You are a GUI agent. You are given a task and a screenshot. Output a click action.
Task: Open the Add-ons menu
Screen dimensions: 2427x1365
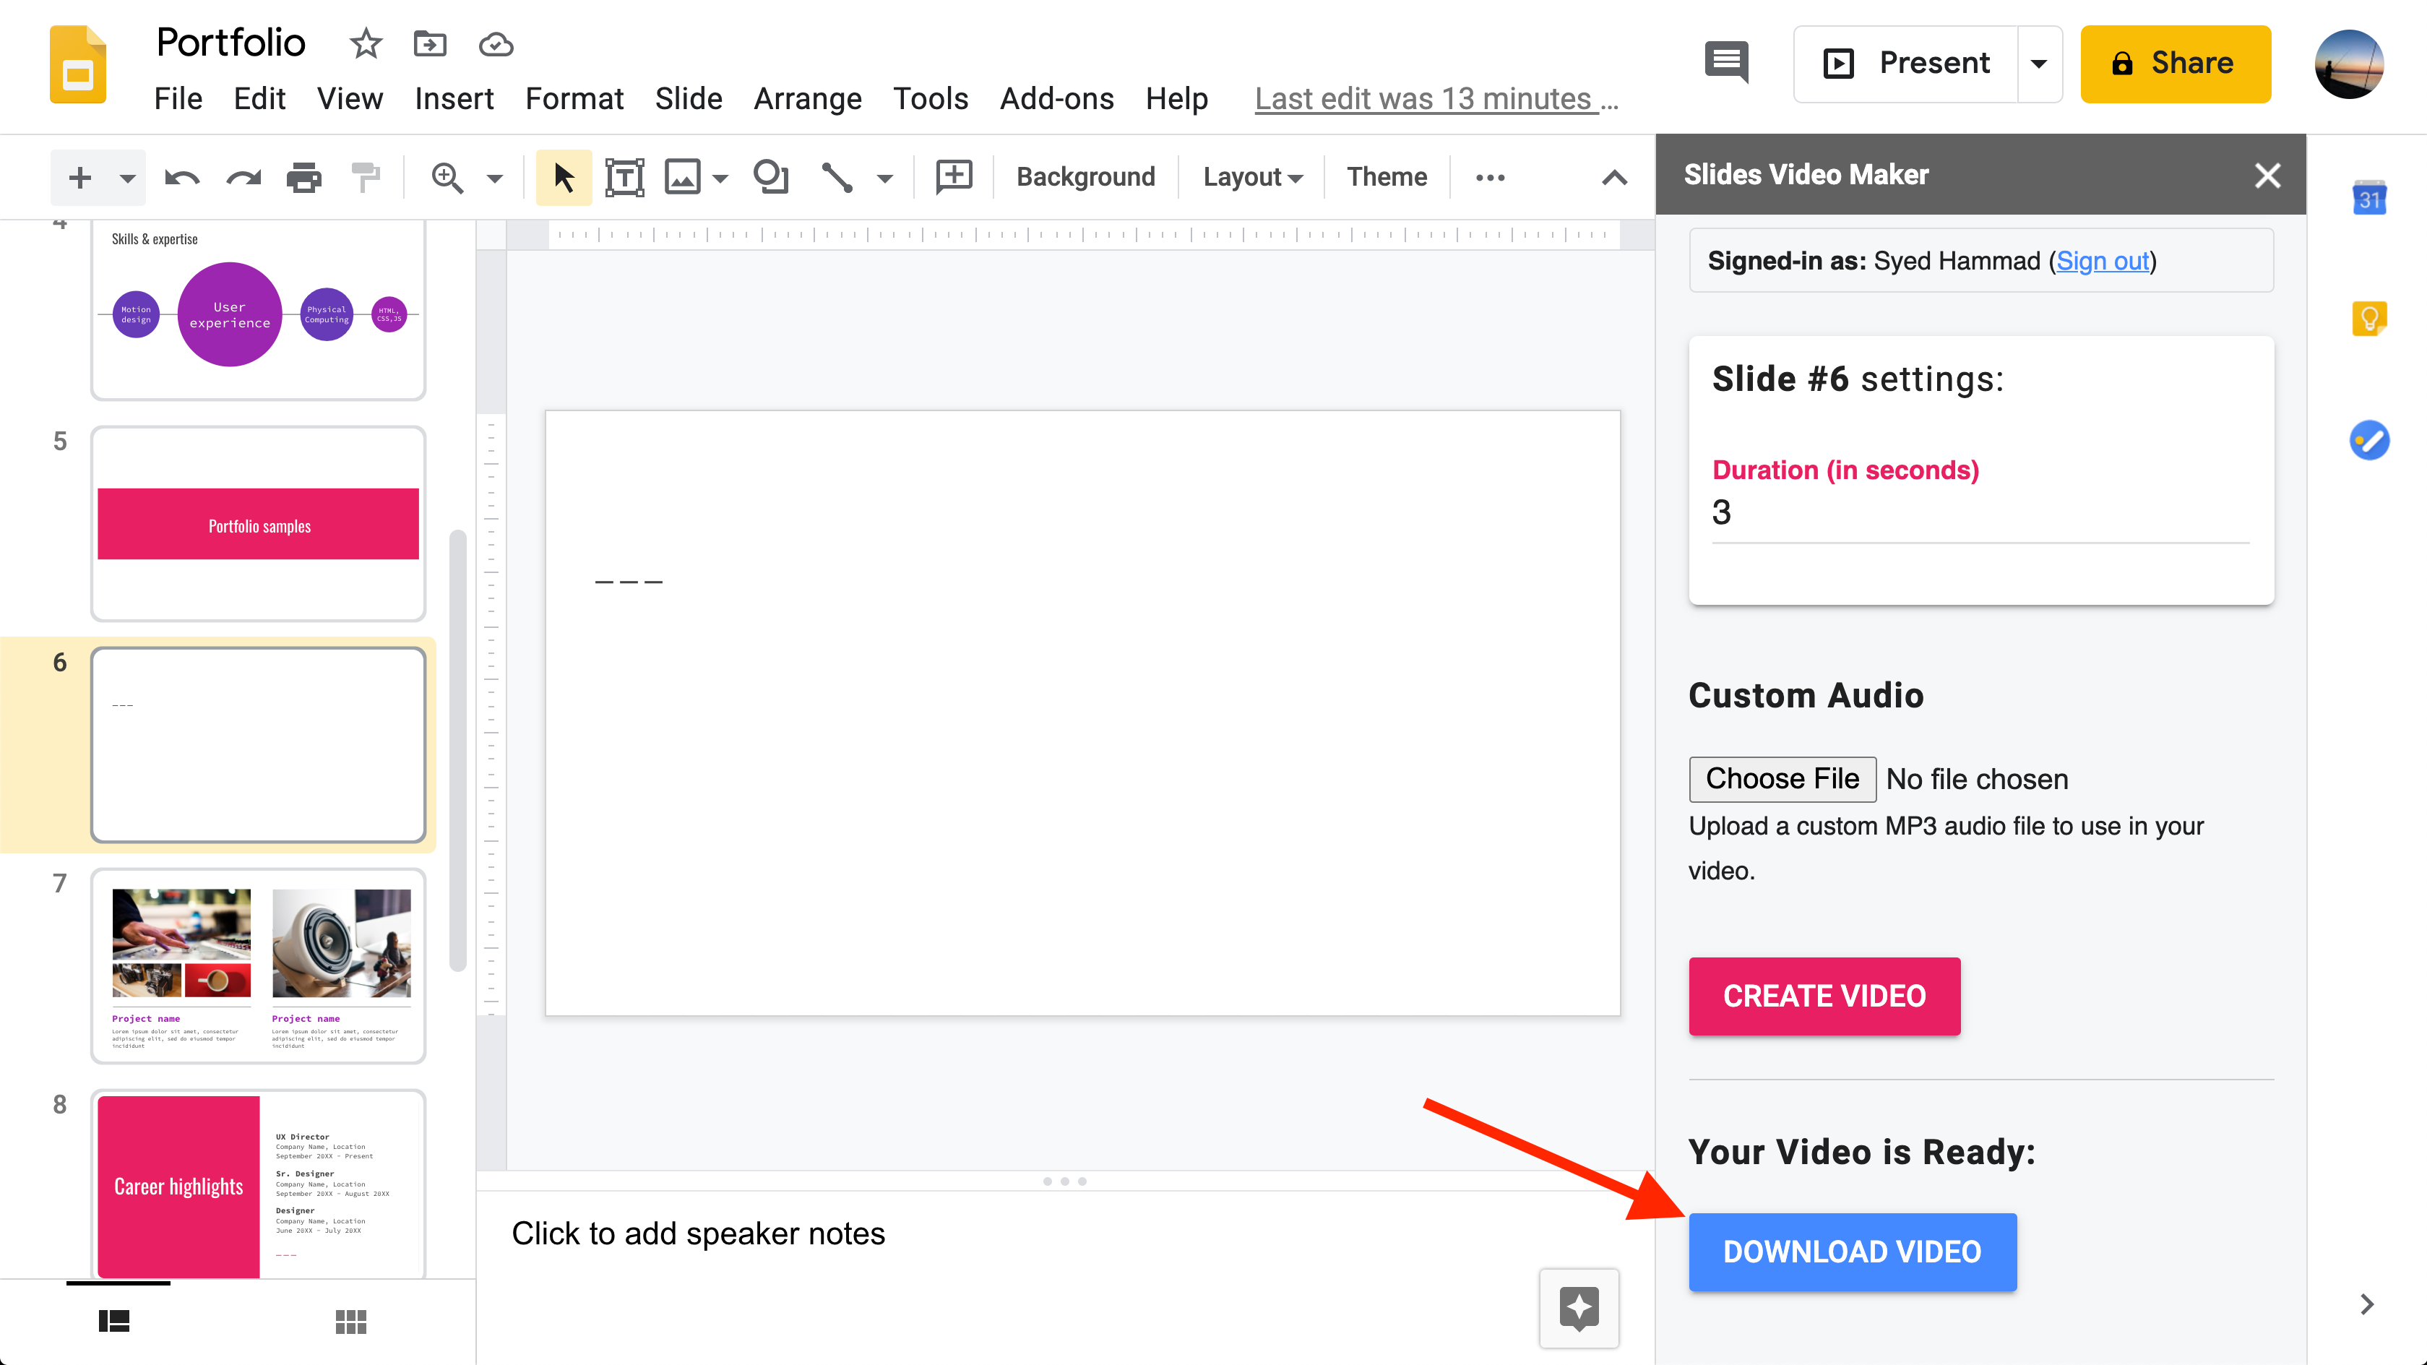1056,98
